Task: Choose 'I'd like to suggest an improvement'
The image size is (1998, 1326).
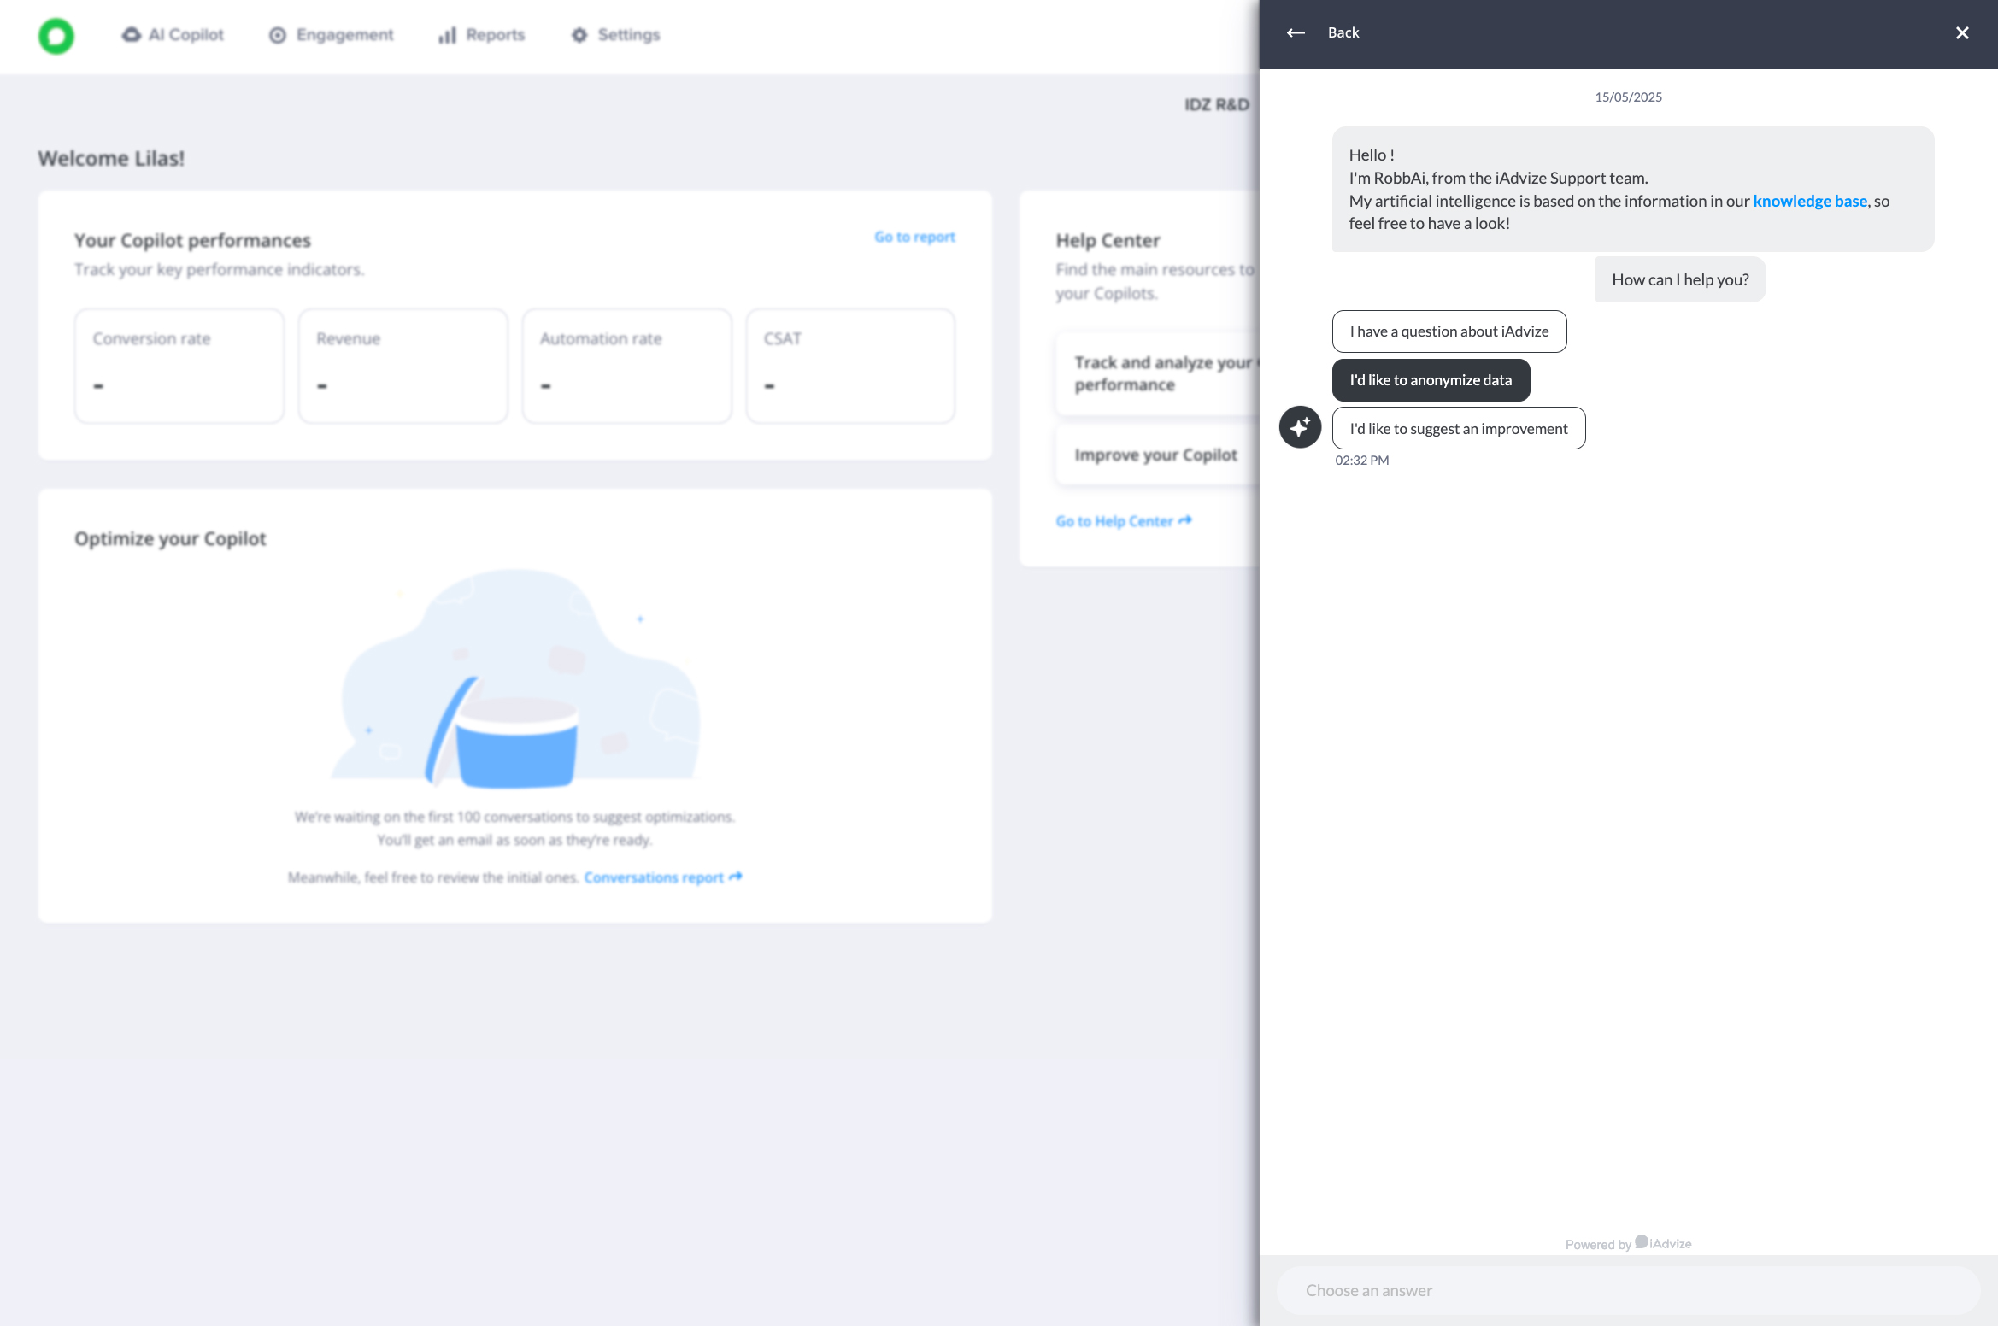Action: 1458,429
